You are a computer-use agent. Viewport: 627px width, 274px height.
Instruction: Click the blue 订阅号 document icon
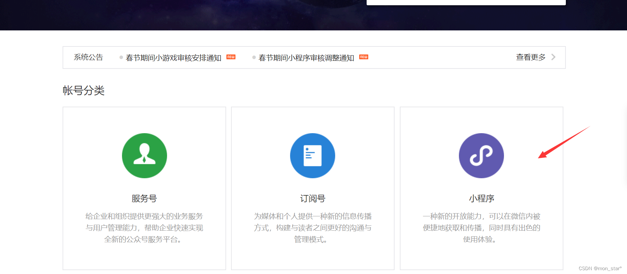click(312, 156)
